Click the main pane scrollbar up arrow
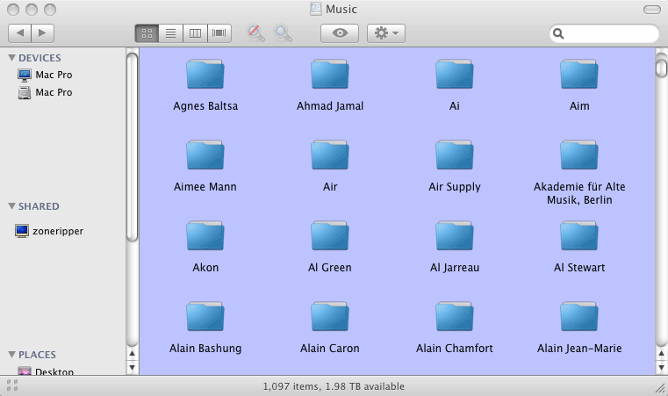Screen dimensions: 668x396 click(x=661, y=353)
